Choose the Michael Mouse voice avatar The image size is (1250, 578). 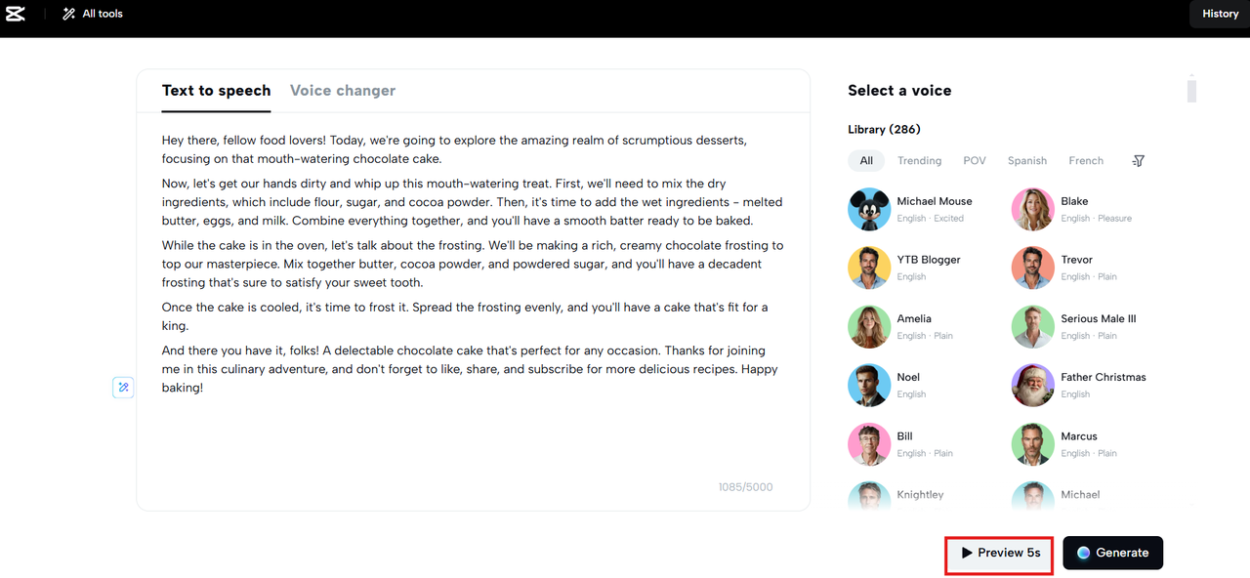(x=869, y=210)
